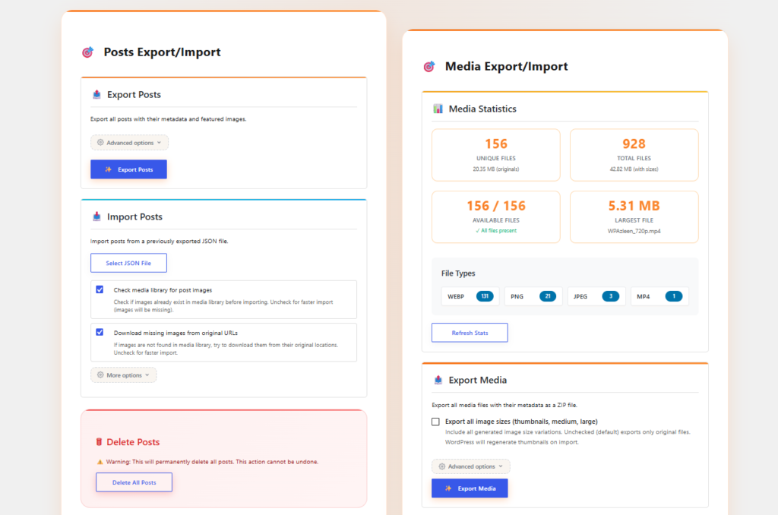Click the 5.31 MB Largest File card
This screenshot has height=515, width=778.
634,217
